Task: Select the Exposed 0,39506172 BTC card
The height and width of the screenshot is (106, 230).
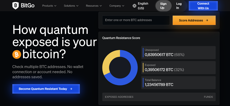Action: 178,68
